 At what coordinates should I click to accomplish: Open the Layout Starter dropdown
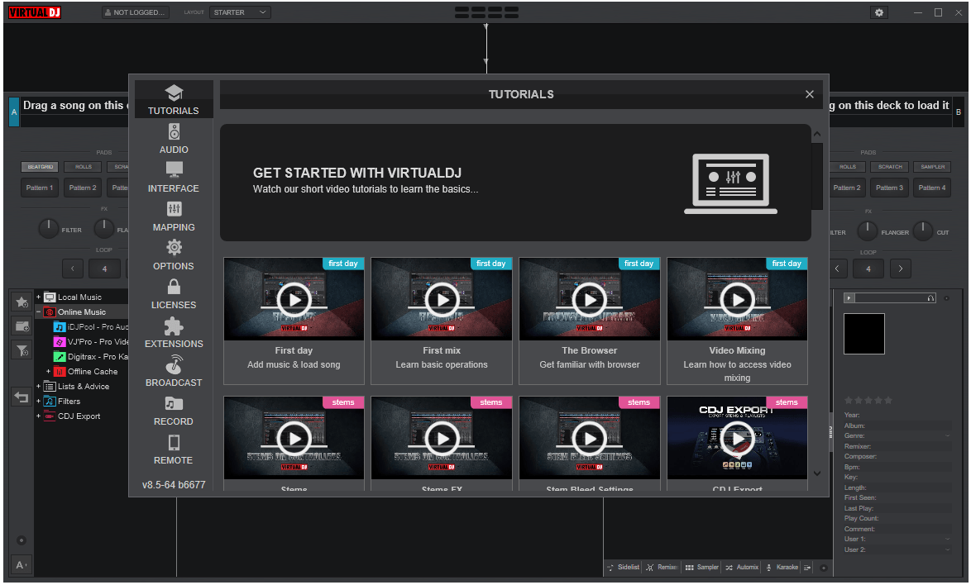pos(240,12)
